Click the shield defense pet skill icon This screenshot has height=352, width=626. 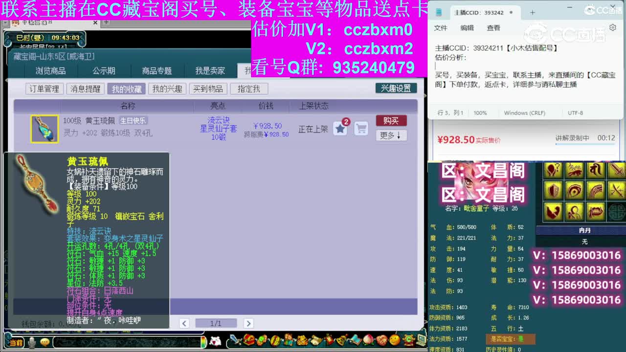[554, 191]
